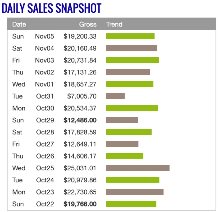The image size is (218, 212).
Task: Click the Mon Oct23 gross $22,730.65
Action: [80, 192]
